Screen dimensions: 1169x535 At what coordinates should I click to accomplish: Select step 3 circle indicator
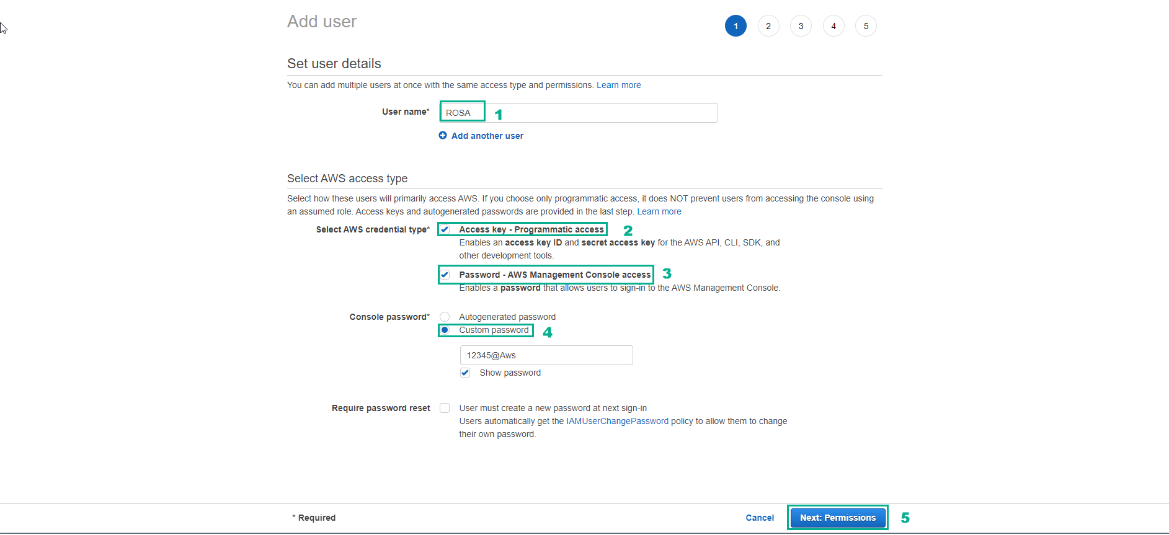tap(801, 26)
